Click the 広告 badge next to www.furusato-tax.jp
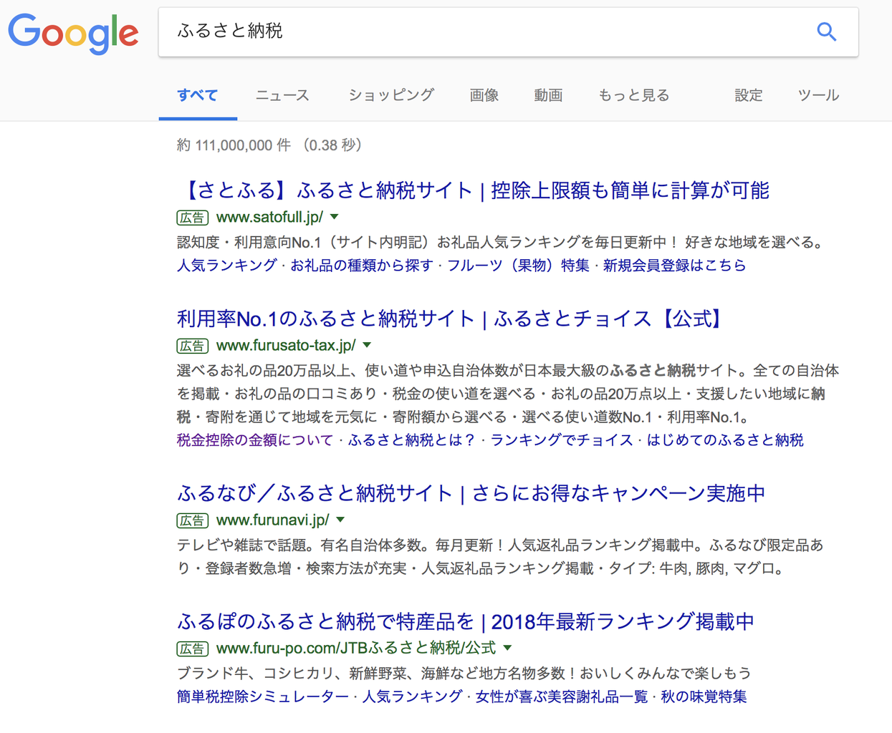The image size is (892, 733). (192, 346)
